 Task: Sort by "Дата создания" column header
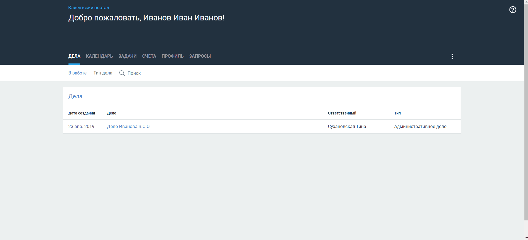(x=82, y=113)
